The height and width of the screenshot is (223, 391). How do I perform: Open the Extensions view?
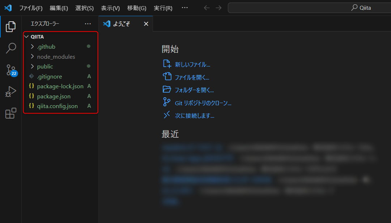point(11,113)
